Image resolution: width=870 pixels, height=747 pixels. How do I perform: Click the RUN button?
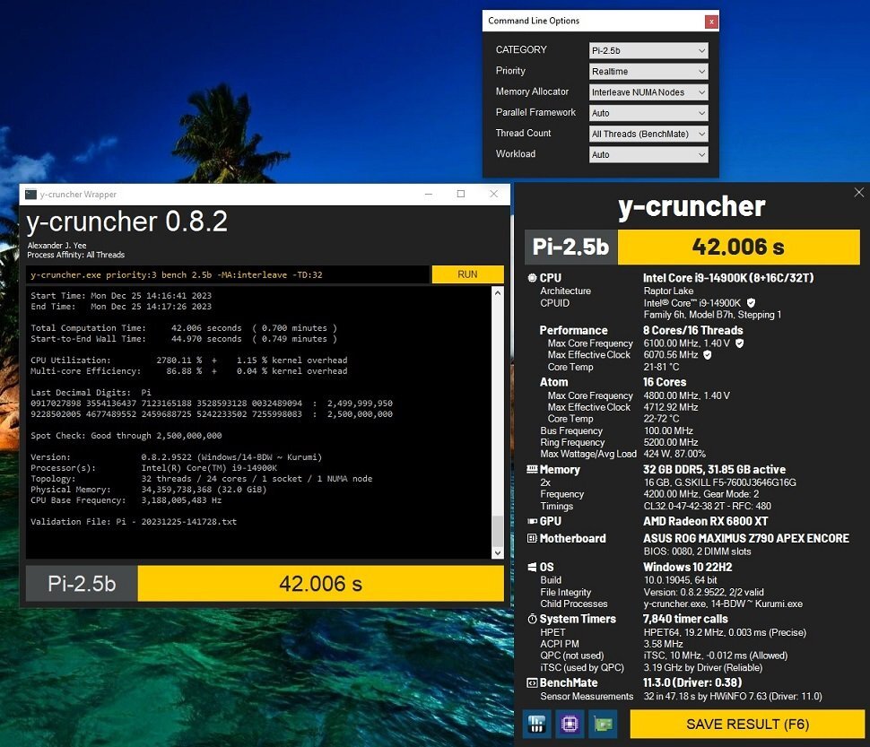tap(467, 274)
